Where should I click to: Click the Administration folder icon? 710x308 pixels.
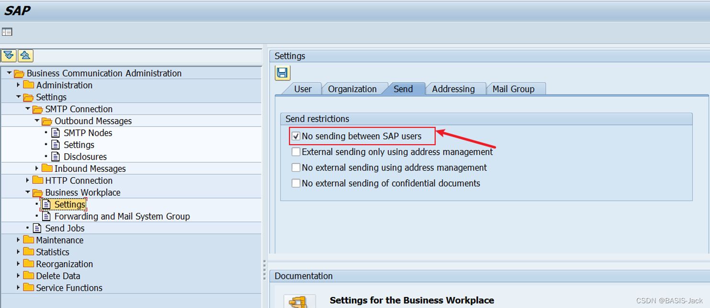pos(29,85)
